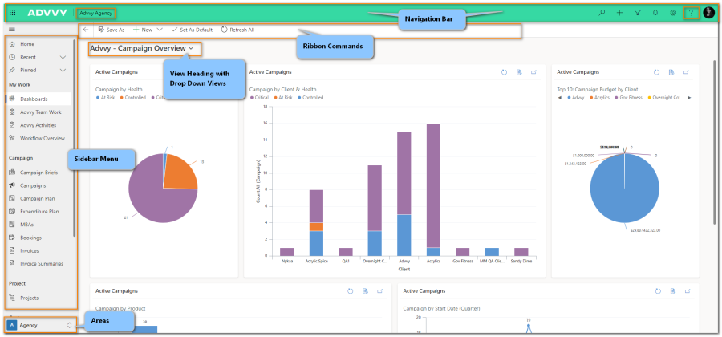
Task: Expand the Recent section in sidebar
Action: tap(63, 58)
